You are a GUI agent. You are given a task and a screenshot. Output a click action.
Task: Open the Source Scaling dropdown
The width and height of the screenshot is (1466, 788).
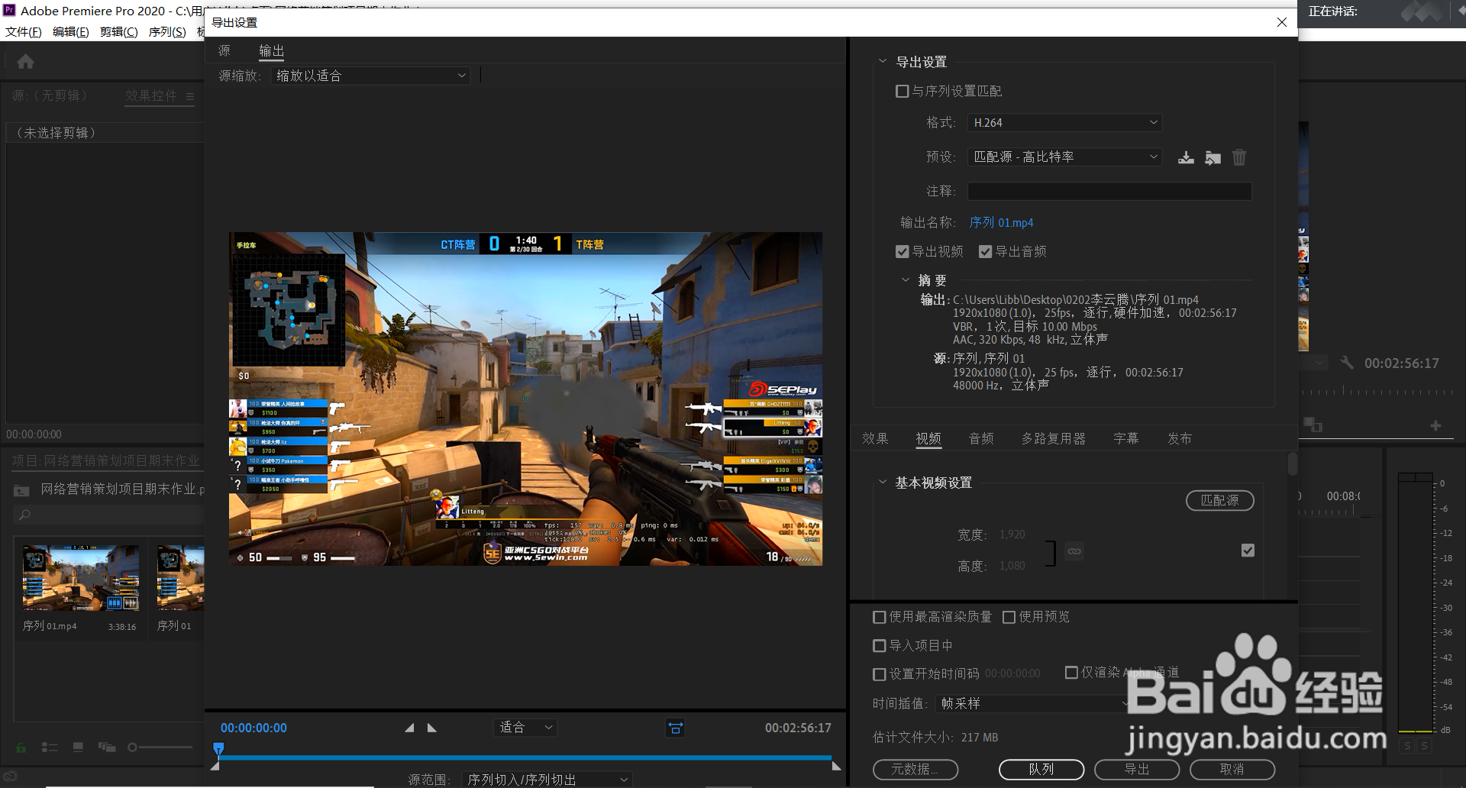(370, 76)
